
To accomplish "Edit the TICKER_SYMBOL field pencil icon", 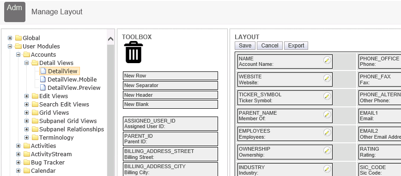I will point(327,96).
